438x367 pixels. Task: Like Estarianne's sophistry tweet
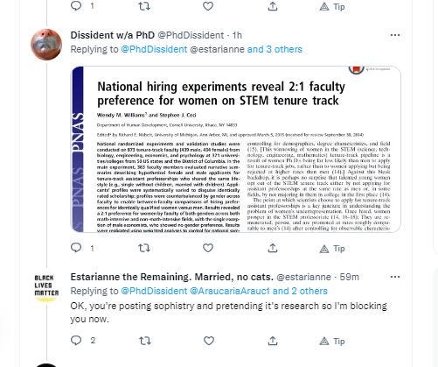[x=208, y=341]
